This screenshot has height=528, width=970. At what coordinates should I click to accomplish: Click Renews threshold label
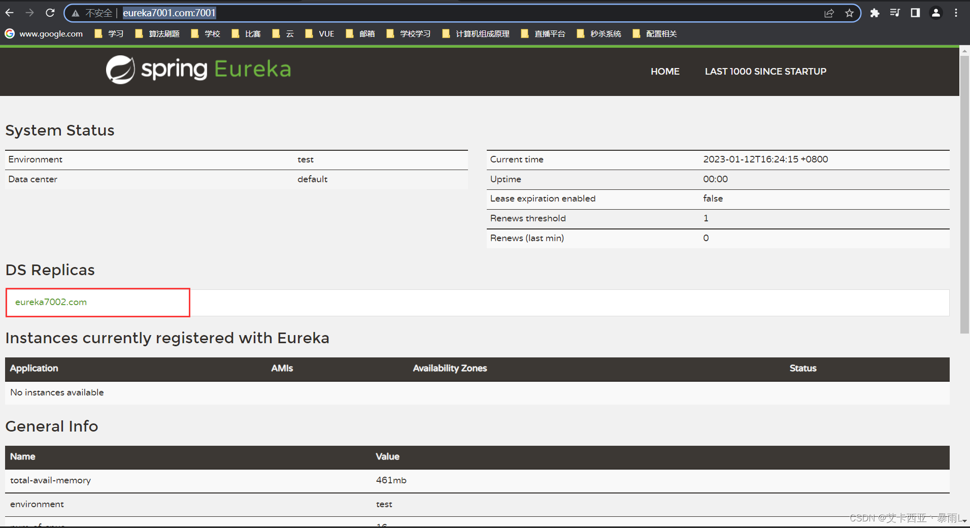click(x=528, y=218)
